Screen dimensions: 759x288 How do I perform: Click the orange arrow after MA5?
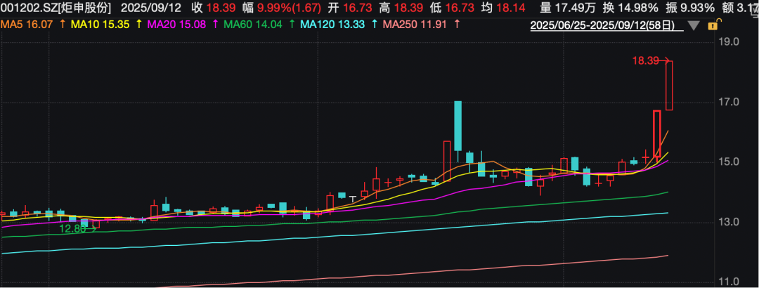click(64, 25)
